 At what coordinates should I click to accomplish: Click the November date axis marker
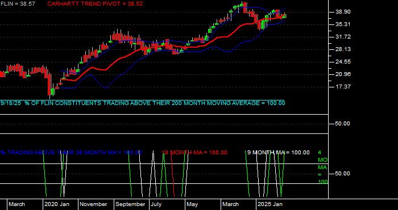[x=93, y=204]
